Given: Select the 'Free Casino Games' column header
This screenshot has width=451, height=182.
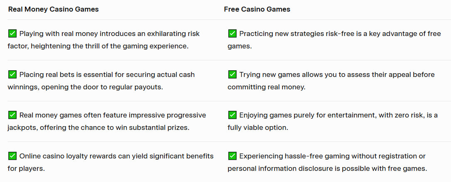Looking at the screenshot, I should pos(257,10).
